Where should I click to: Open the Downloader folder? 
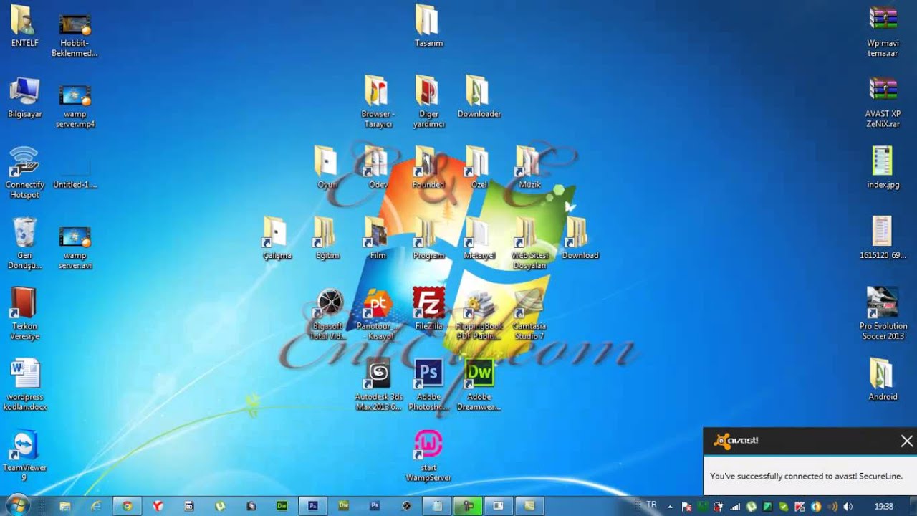(479, 98)
